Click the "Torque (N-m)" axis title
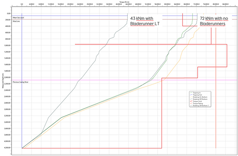 click(124, 2)
